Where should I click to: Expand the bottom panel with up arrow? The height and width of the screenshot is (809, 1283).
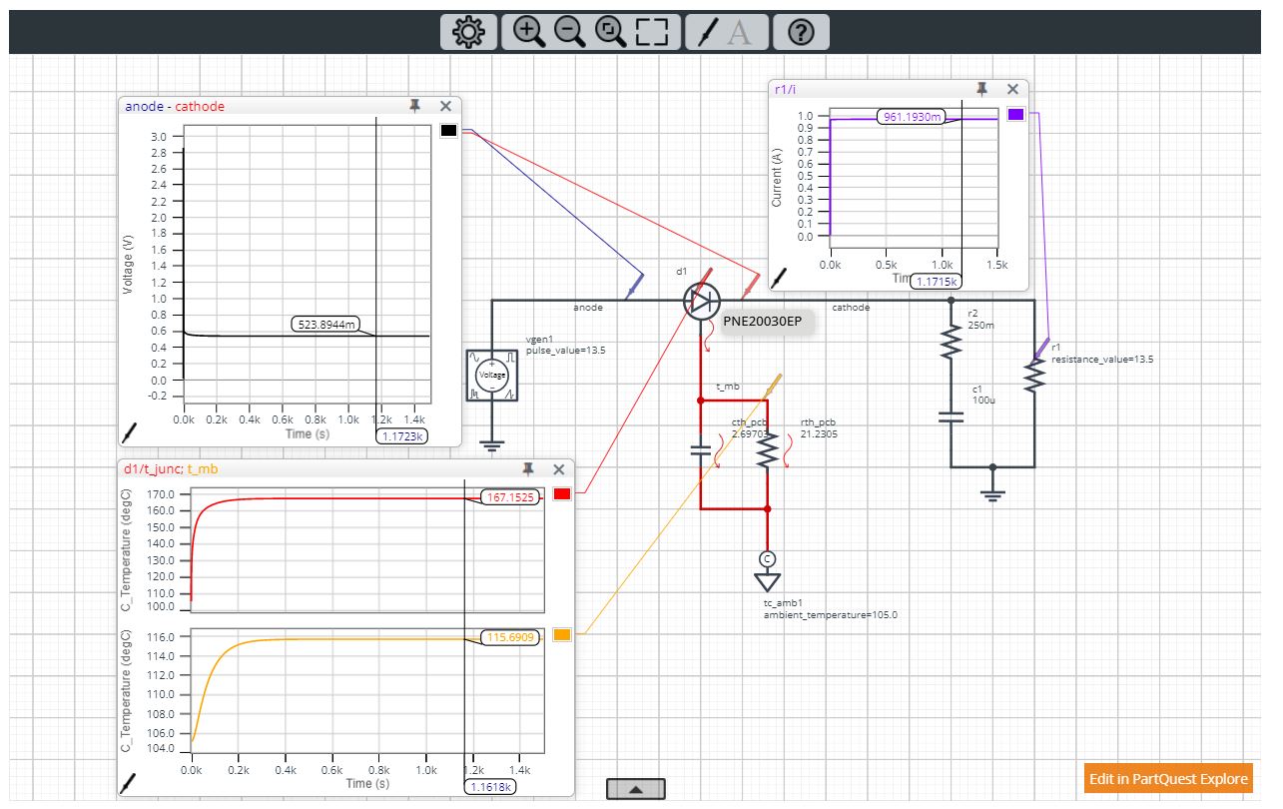[635, 789]
